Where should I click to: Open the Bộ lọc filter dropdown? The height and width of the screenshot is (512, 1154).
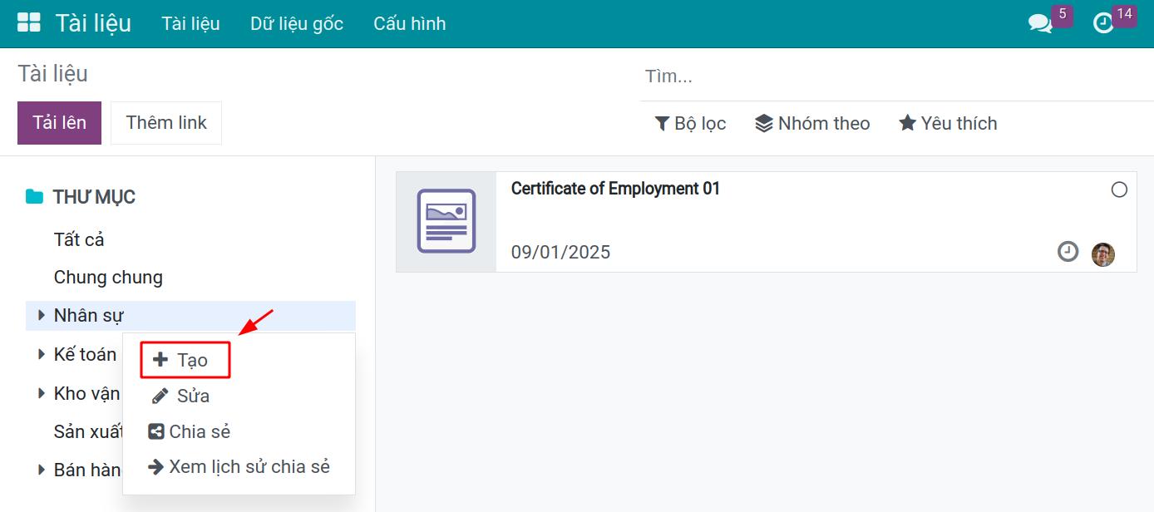[x=690, y=124]
